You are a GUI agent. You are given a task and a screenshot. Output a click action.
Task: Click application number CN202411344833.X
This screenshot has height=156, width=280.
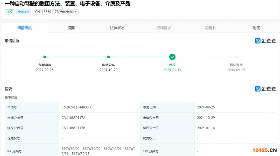pos(76,107)
